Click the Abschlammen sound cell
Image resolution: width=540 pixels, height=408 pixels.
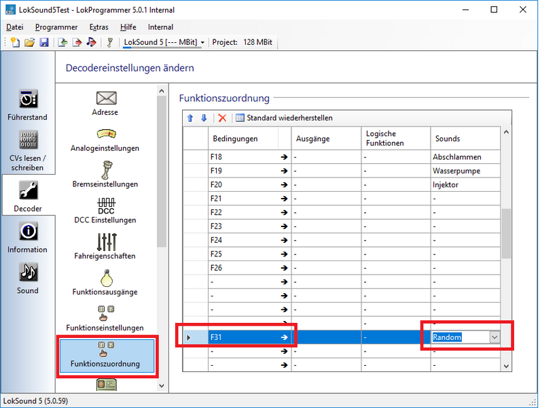(x=465, y=157)
